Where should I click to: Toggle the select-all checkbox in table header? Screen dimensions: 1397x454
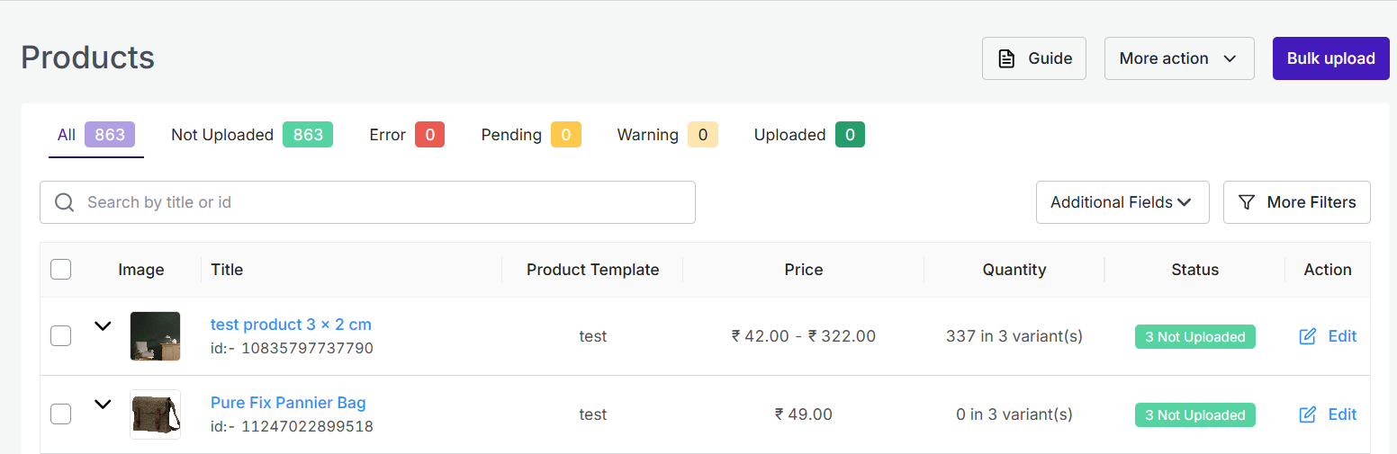(60, 269)
